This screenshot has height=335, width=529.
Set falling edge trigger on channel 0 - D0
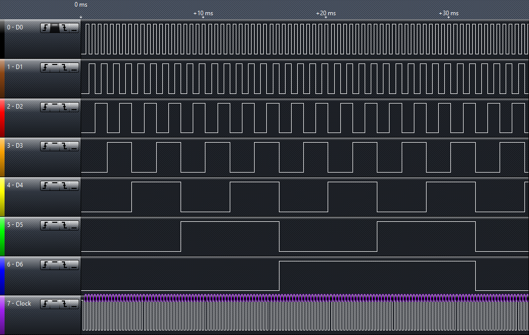(x=64, y=28)
